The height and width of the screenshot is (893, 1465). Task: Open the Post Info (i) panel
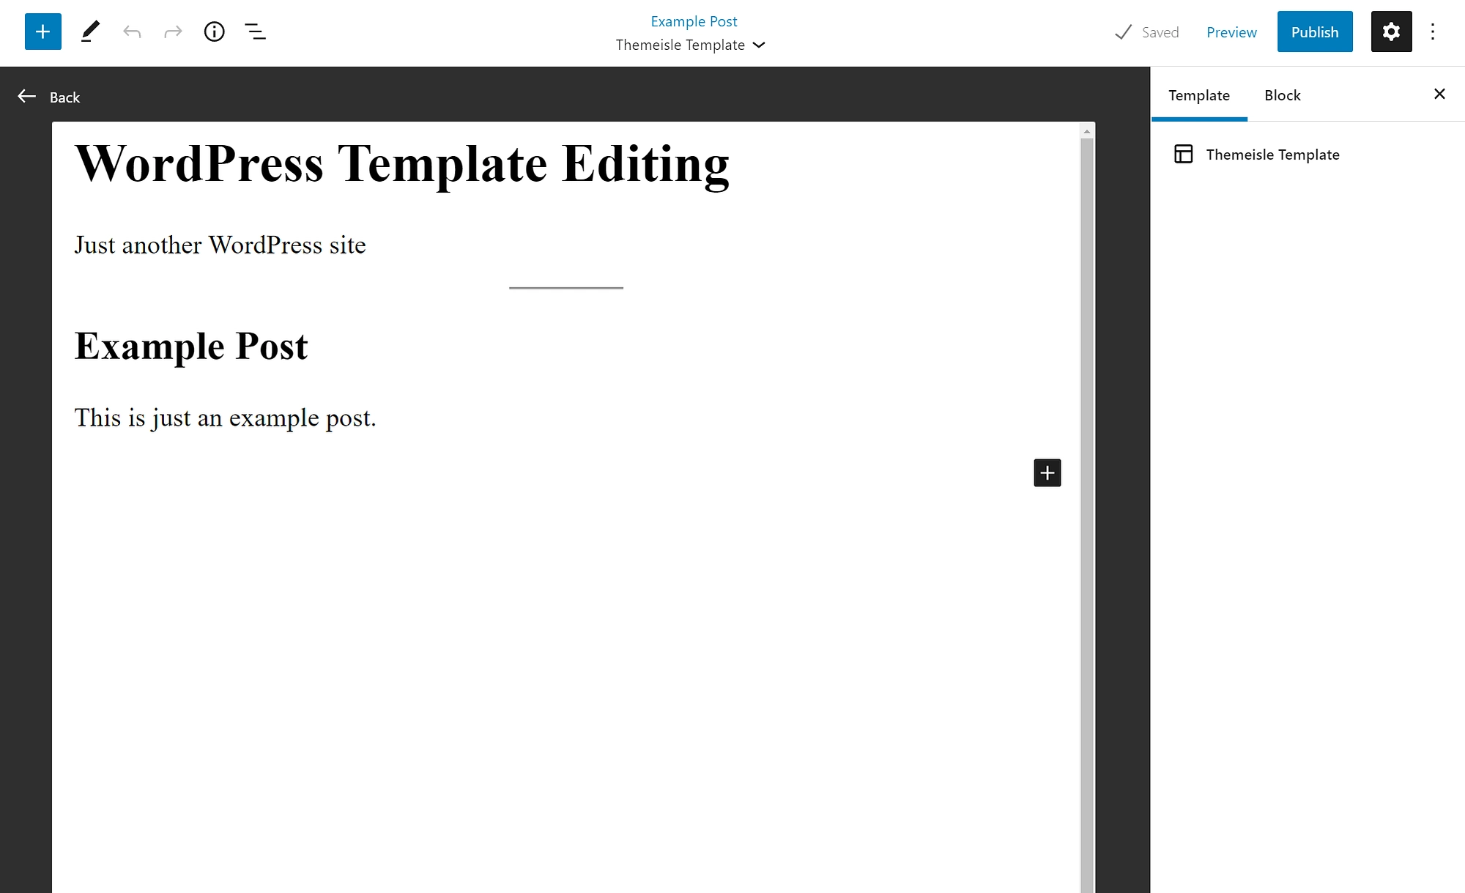[x=215, y=32]
